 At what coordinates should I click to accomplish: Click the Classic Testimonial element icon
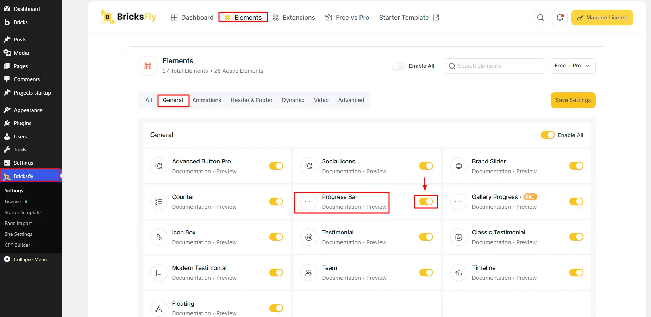coord(459,237)
